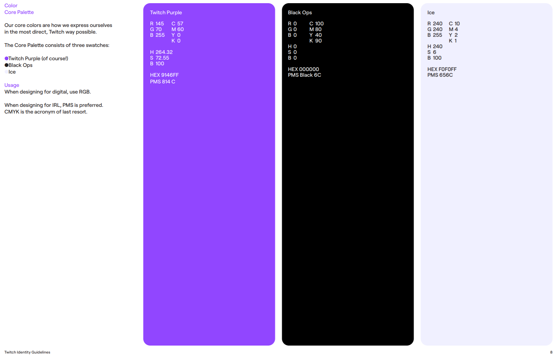Viewport: 555px width, 357px height.
Task: Click "H 240" in Ice swatch
Action: [435, 46]
